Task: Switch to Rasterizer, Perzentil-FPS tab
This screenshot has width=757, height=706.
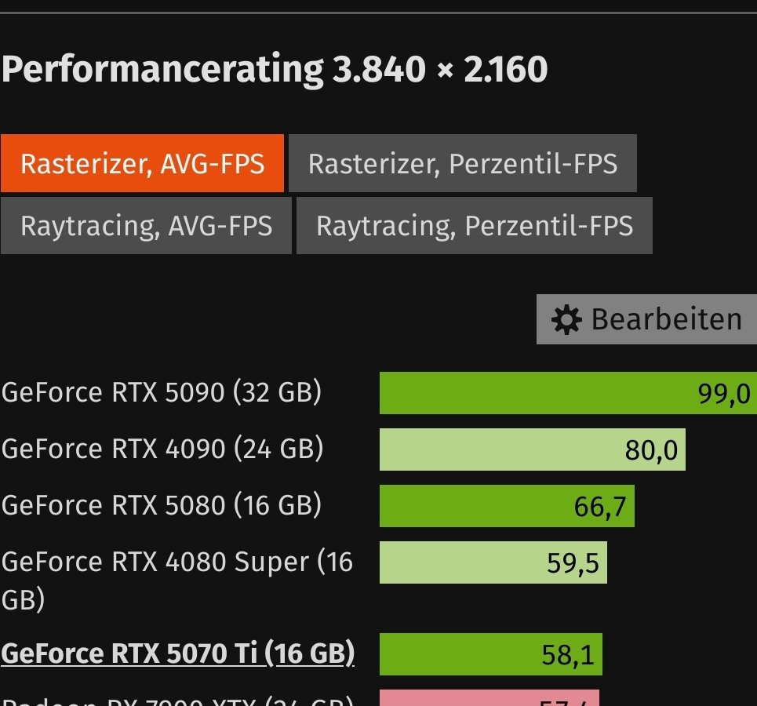Action: point(463,163)
